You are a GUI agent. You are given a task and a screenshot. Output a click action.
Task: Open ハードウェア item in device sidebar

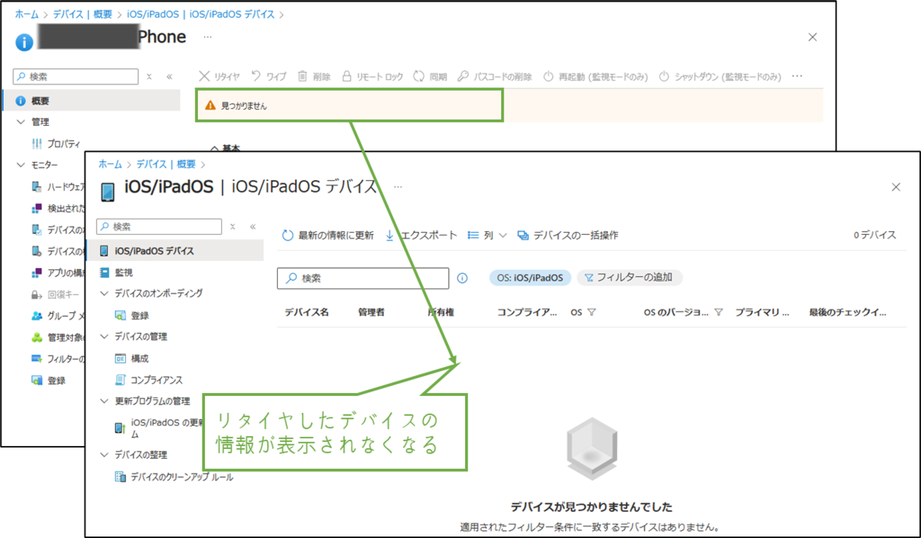pyautogui.click(x=58, y=186)
